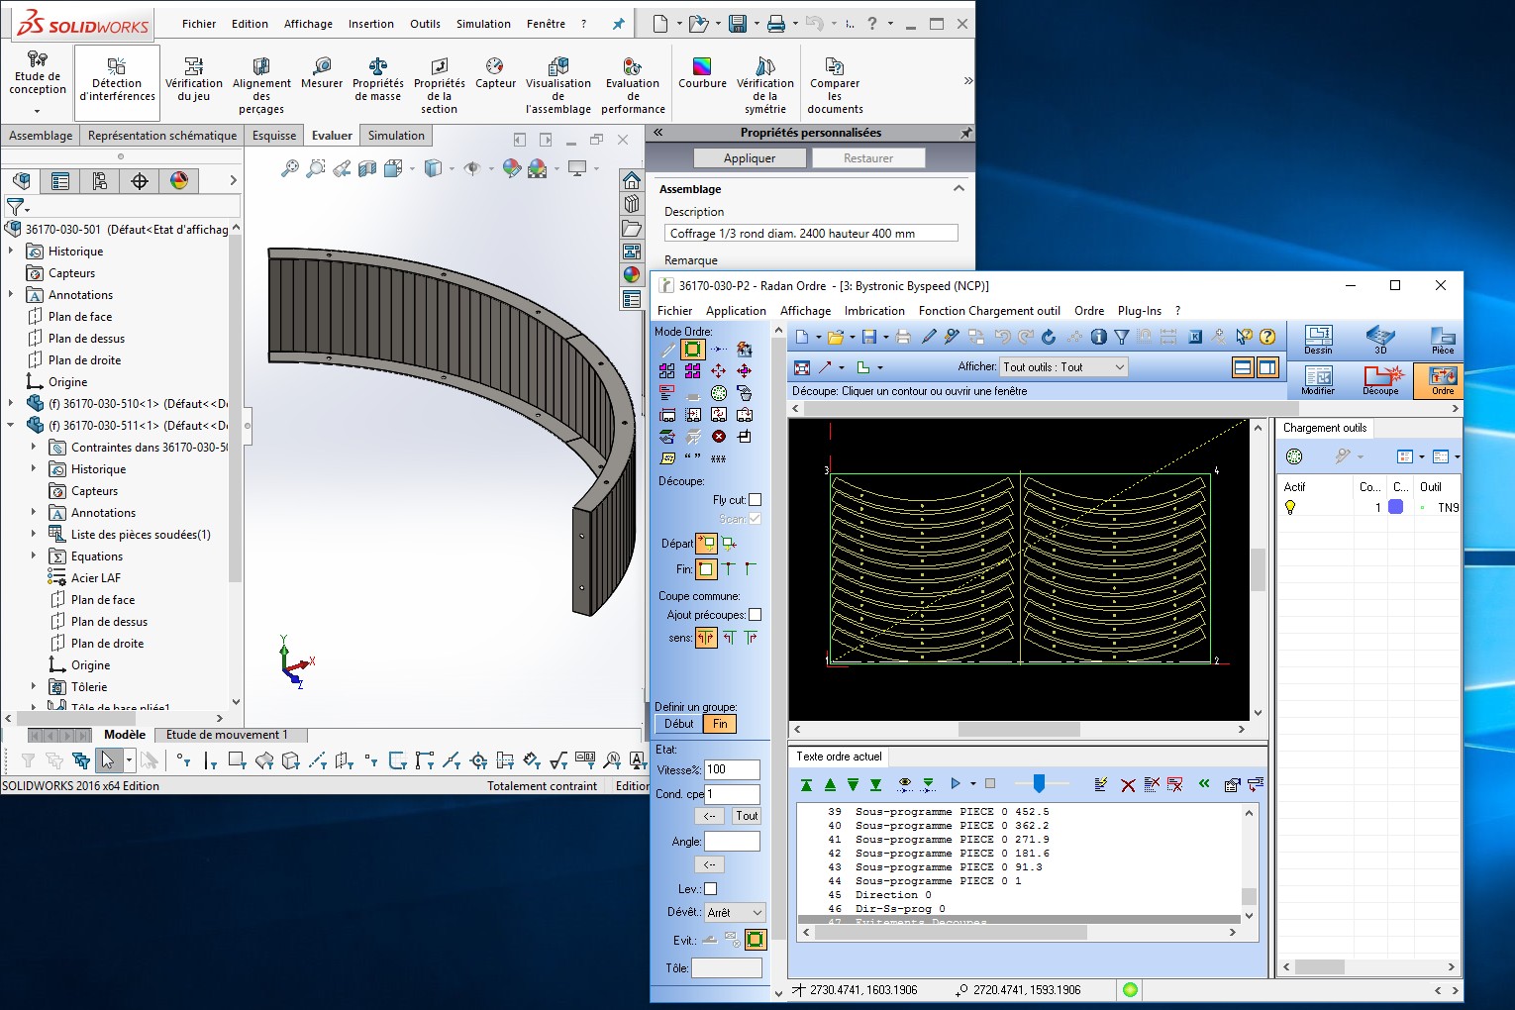
Task: Enable the Fly cut checkbox
Action: coord(756,500)
